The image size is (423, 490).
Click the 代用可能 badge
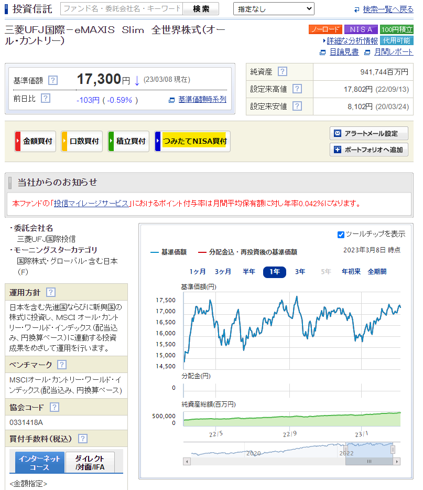point(397,40)
